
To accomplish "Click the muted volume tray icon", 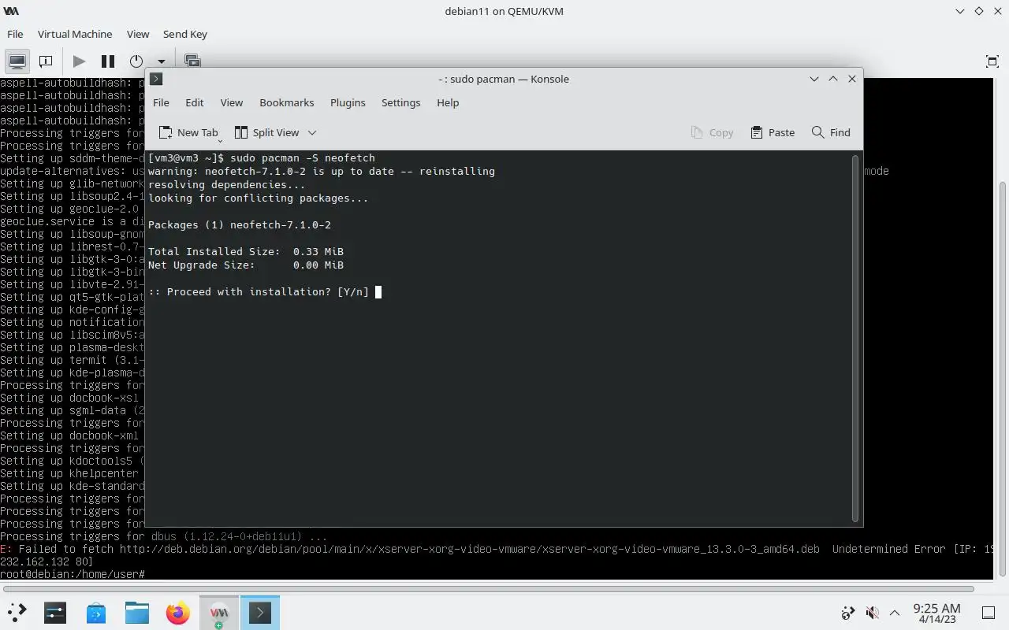I will point(872,613).
